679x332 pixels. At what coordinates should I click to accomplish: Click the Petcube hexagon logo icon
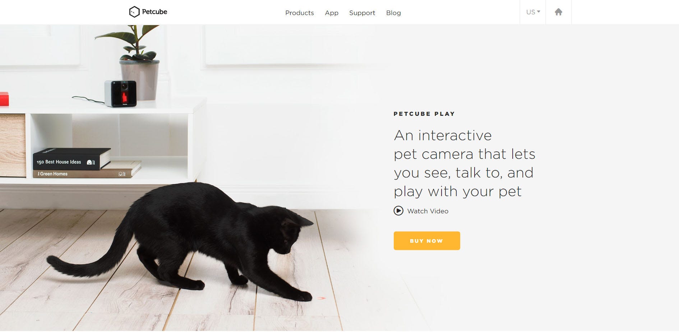coord(134,12)
